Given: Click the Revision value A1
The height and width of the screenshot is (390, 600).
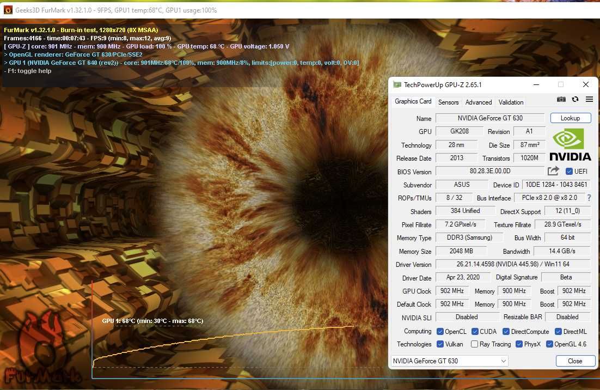Looking at the screenshot, I should point(529,131).
